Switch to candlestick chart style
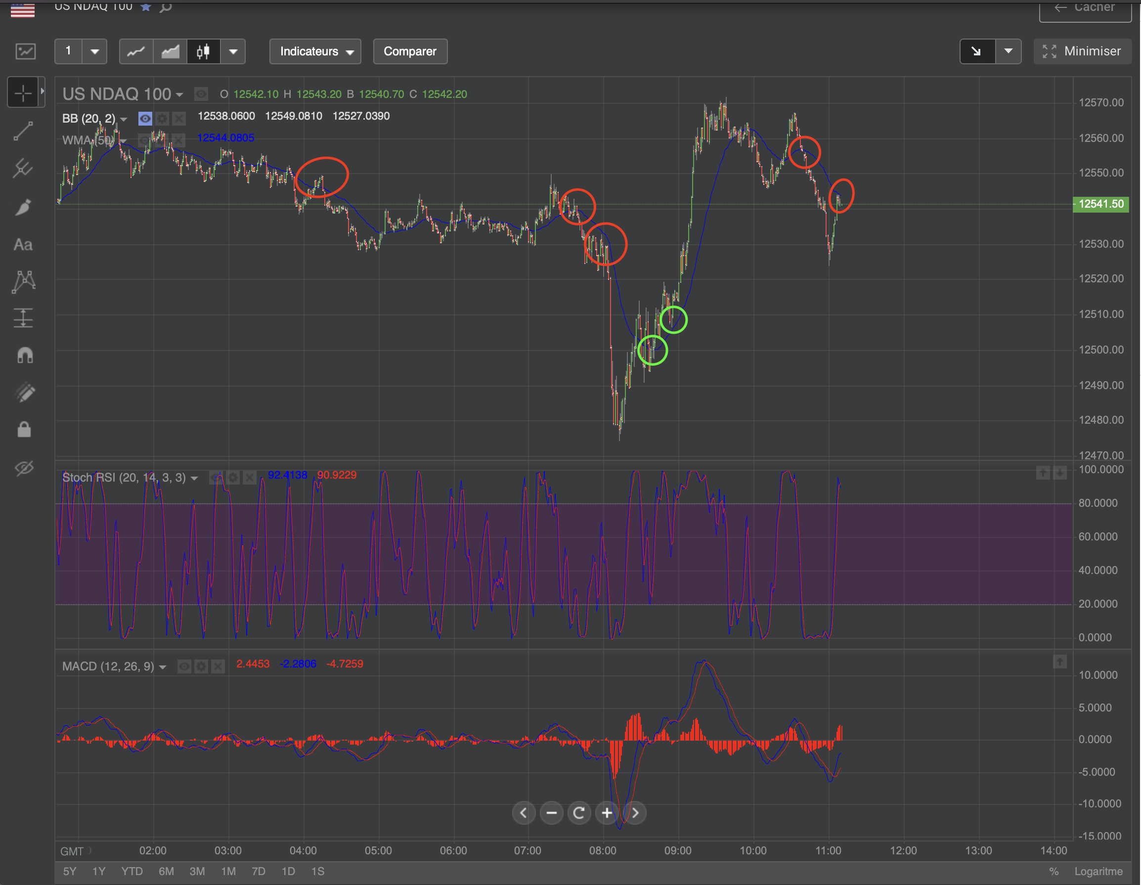Screen dimensions: 1141x885 click(203, 51)
